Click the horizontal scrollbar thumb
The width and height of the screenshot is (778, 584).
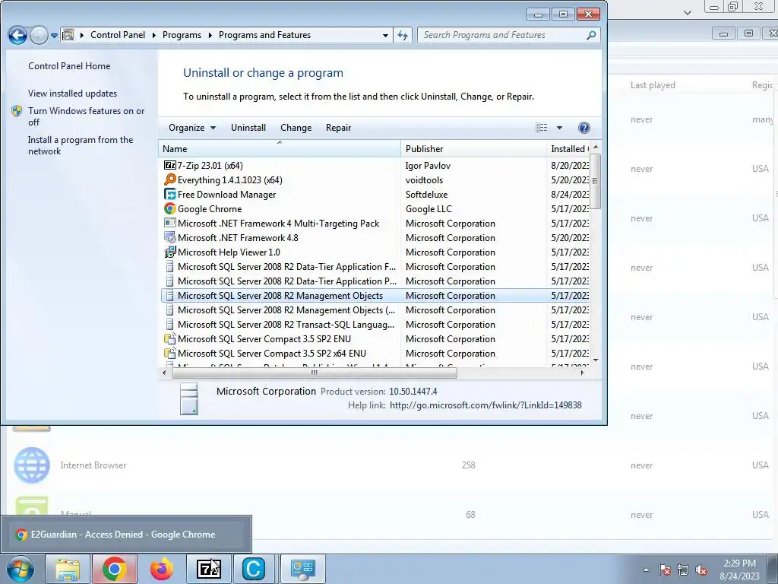(x=314, y=373)
